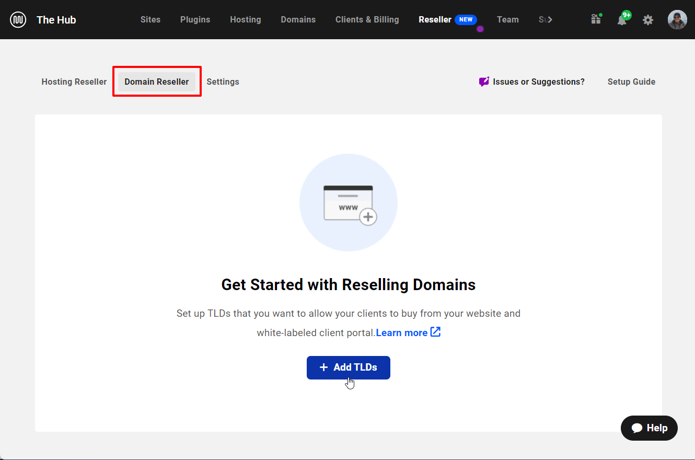Click the Add TLDs button
The image size is (695, 460).
348,367
